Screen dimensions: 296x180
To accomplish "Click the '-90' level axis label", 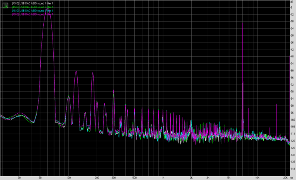I will pyautogui.click(x=292, y=106).
